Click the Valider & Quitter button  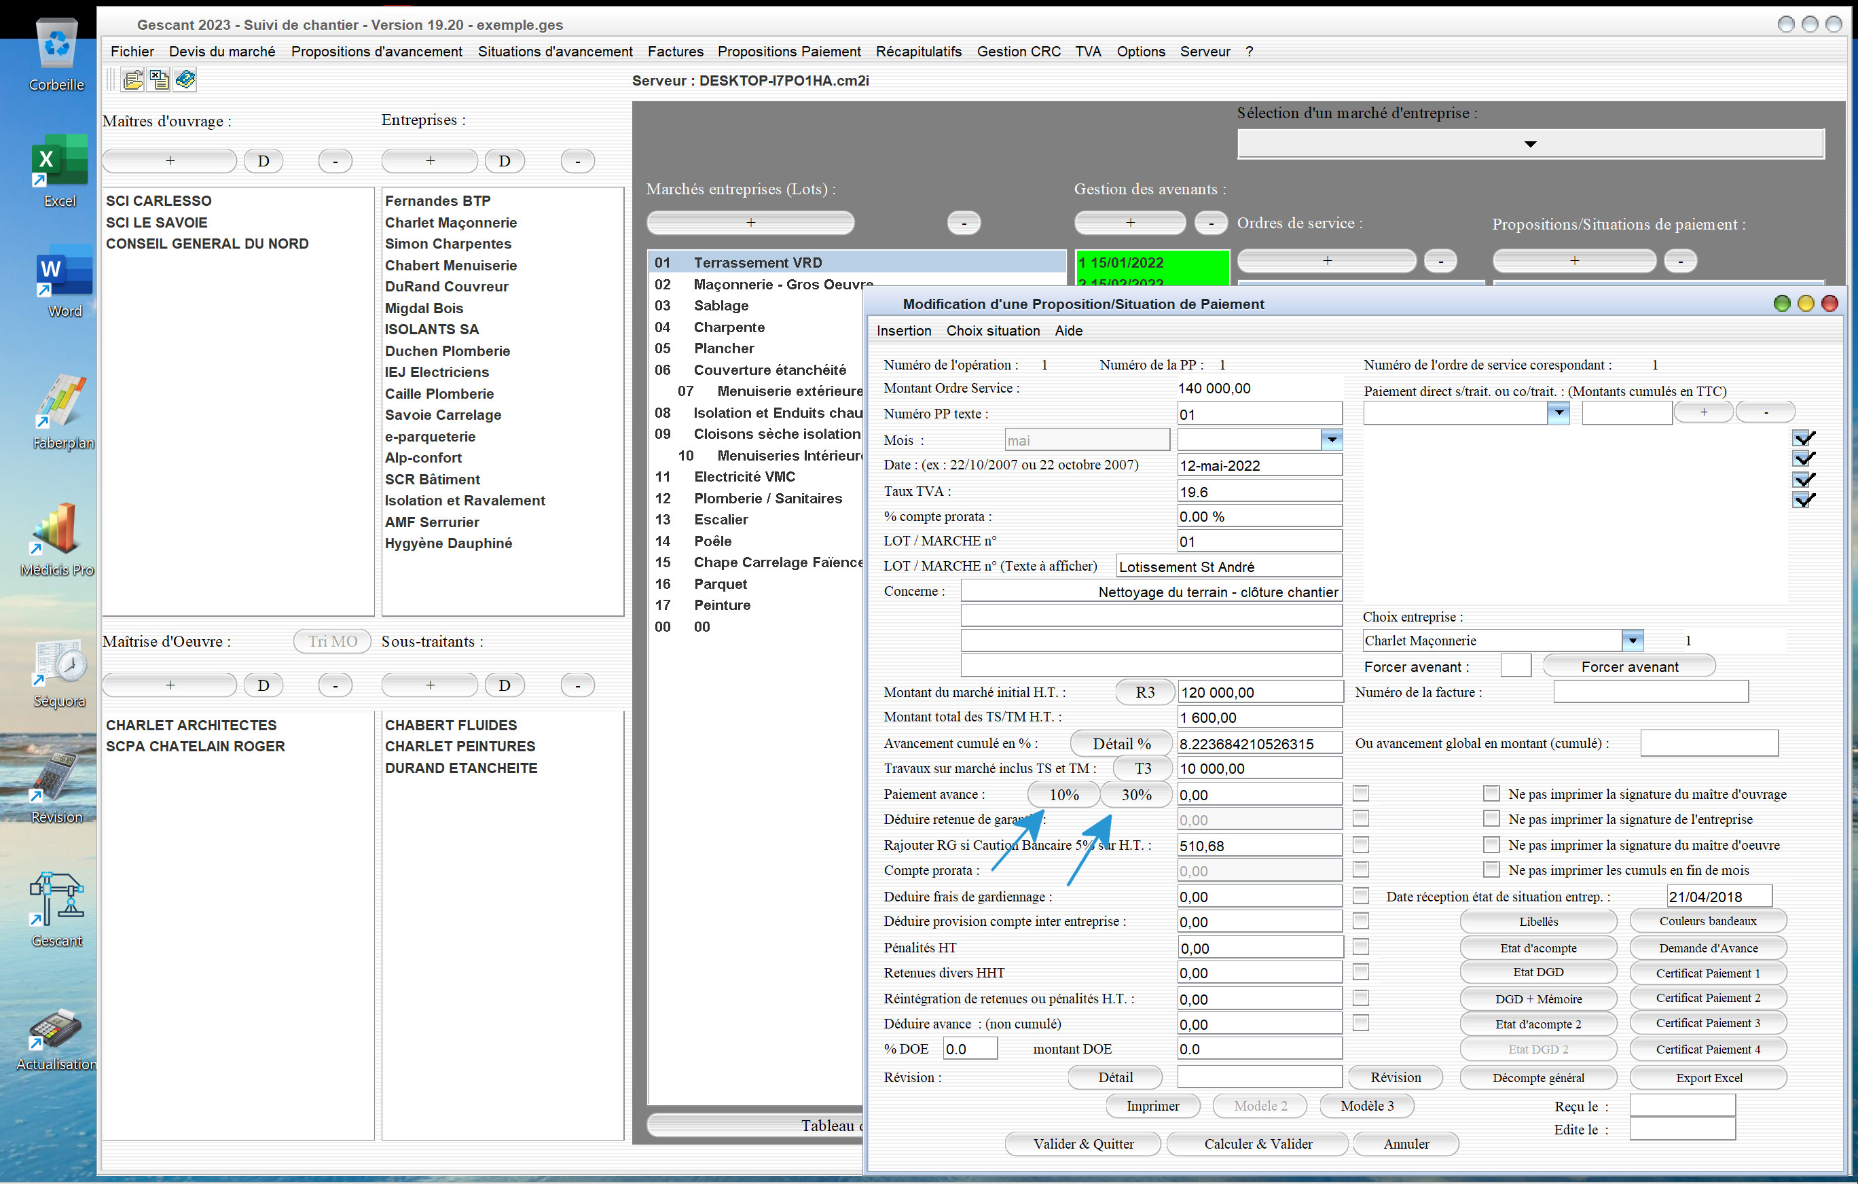(1083, 1144)
